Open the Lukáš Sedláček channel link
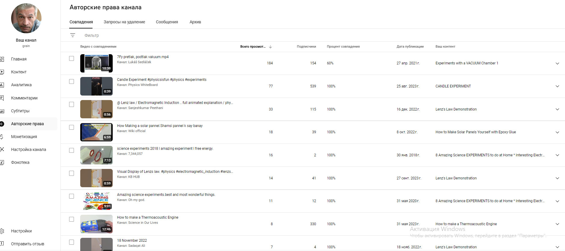The image size is (565, 251). 140,62
